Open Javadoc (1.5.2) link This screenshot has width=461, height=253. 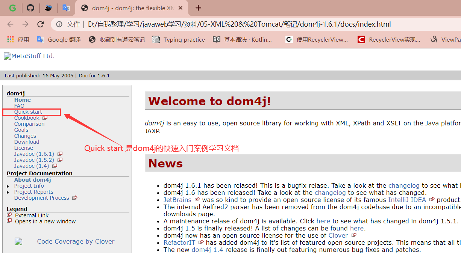[34, 160]
